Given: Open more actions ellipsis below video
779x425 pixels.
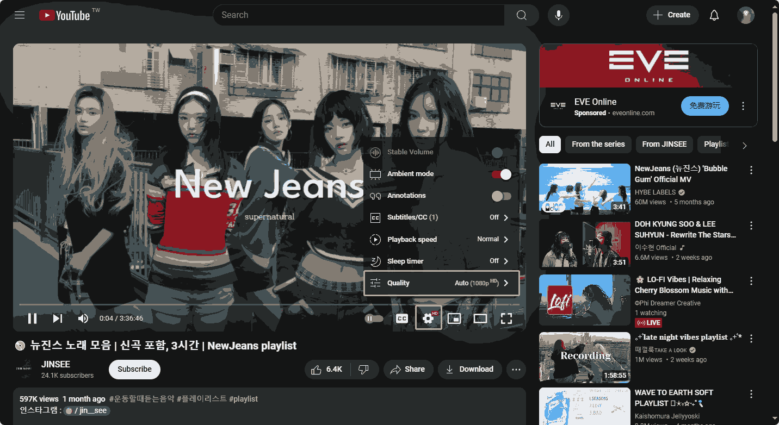Looking at the screenshot, I should [x=516, y=370].
